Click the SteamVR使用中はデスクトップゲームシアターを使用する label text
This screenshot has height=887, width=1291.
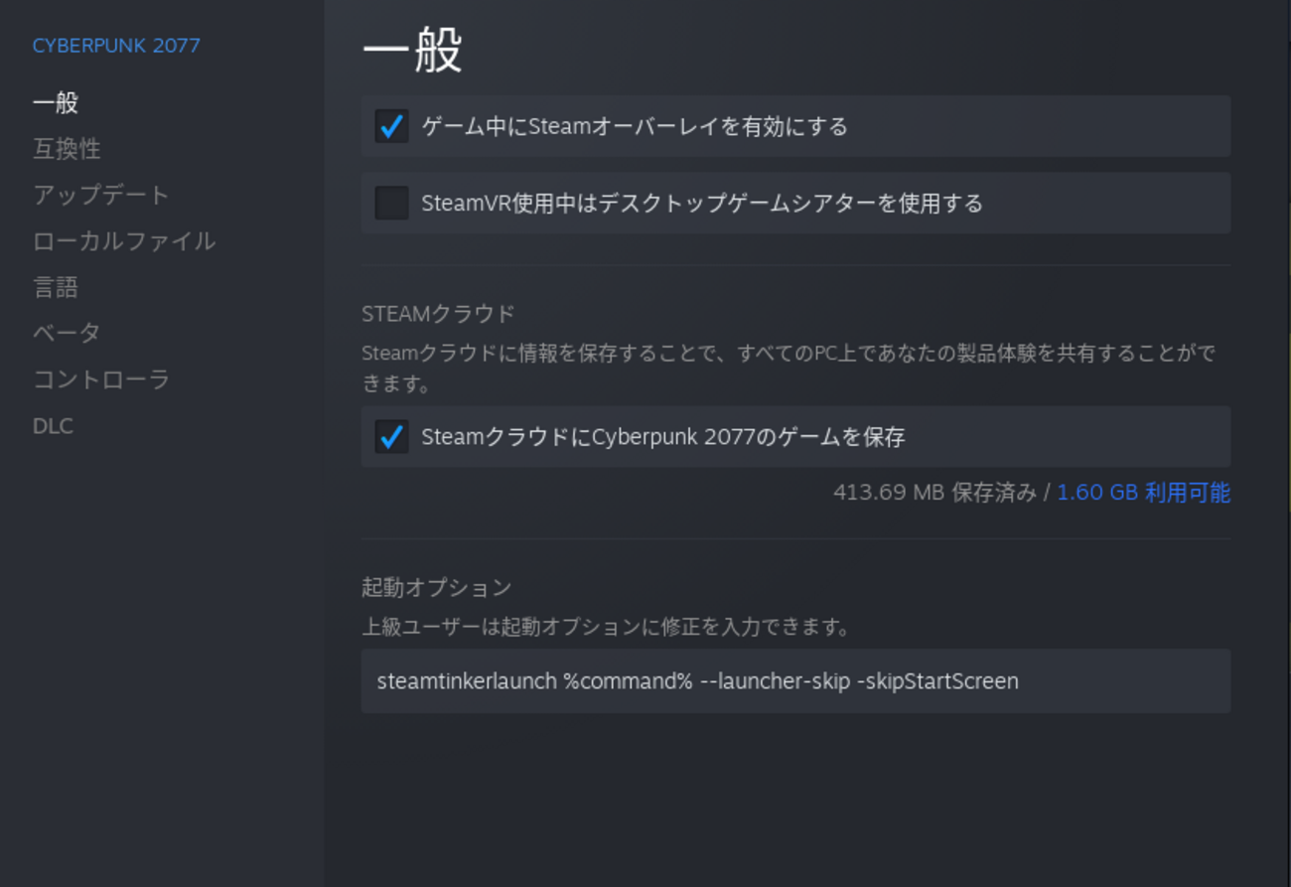(x=702, y=204)
